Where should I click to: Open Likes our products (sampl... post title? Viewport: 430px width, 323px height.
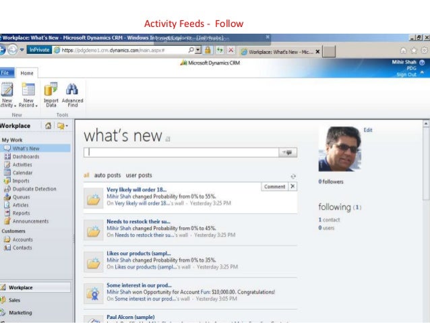tap(138, 254)
